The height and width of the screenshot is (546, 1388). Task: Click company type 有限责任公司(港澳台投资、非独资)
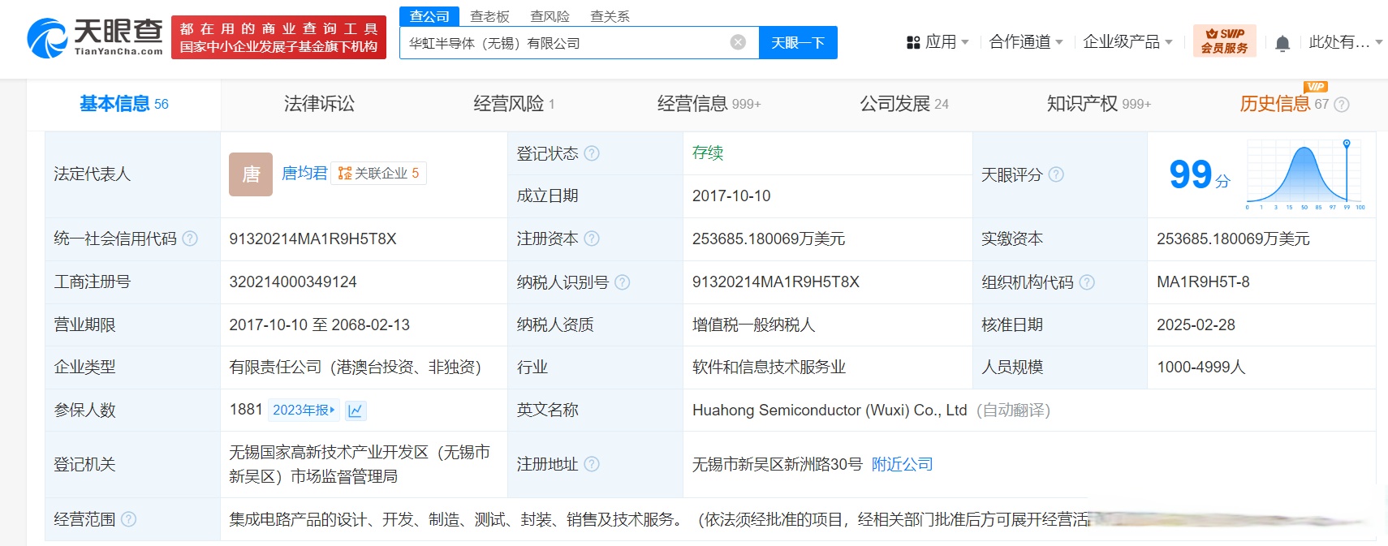[355, 368]
